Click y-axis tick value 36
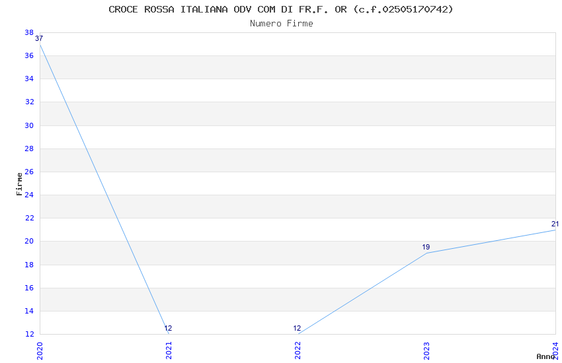 [x=29, y=55]
